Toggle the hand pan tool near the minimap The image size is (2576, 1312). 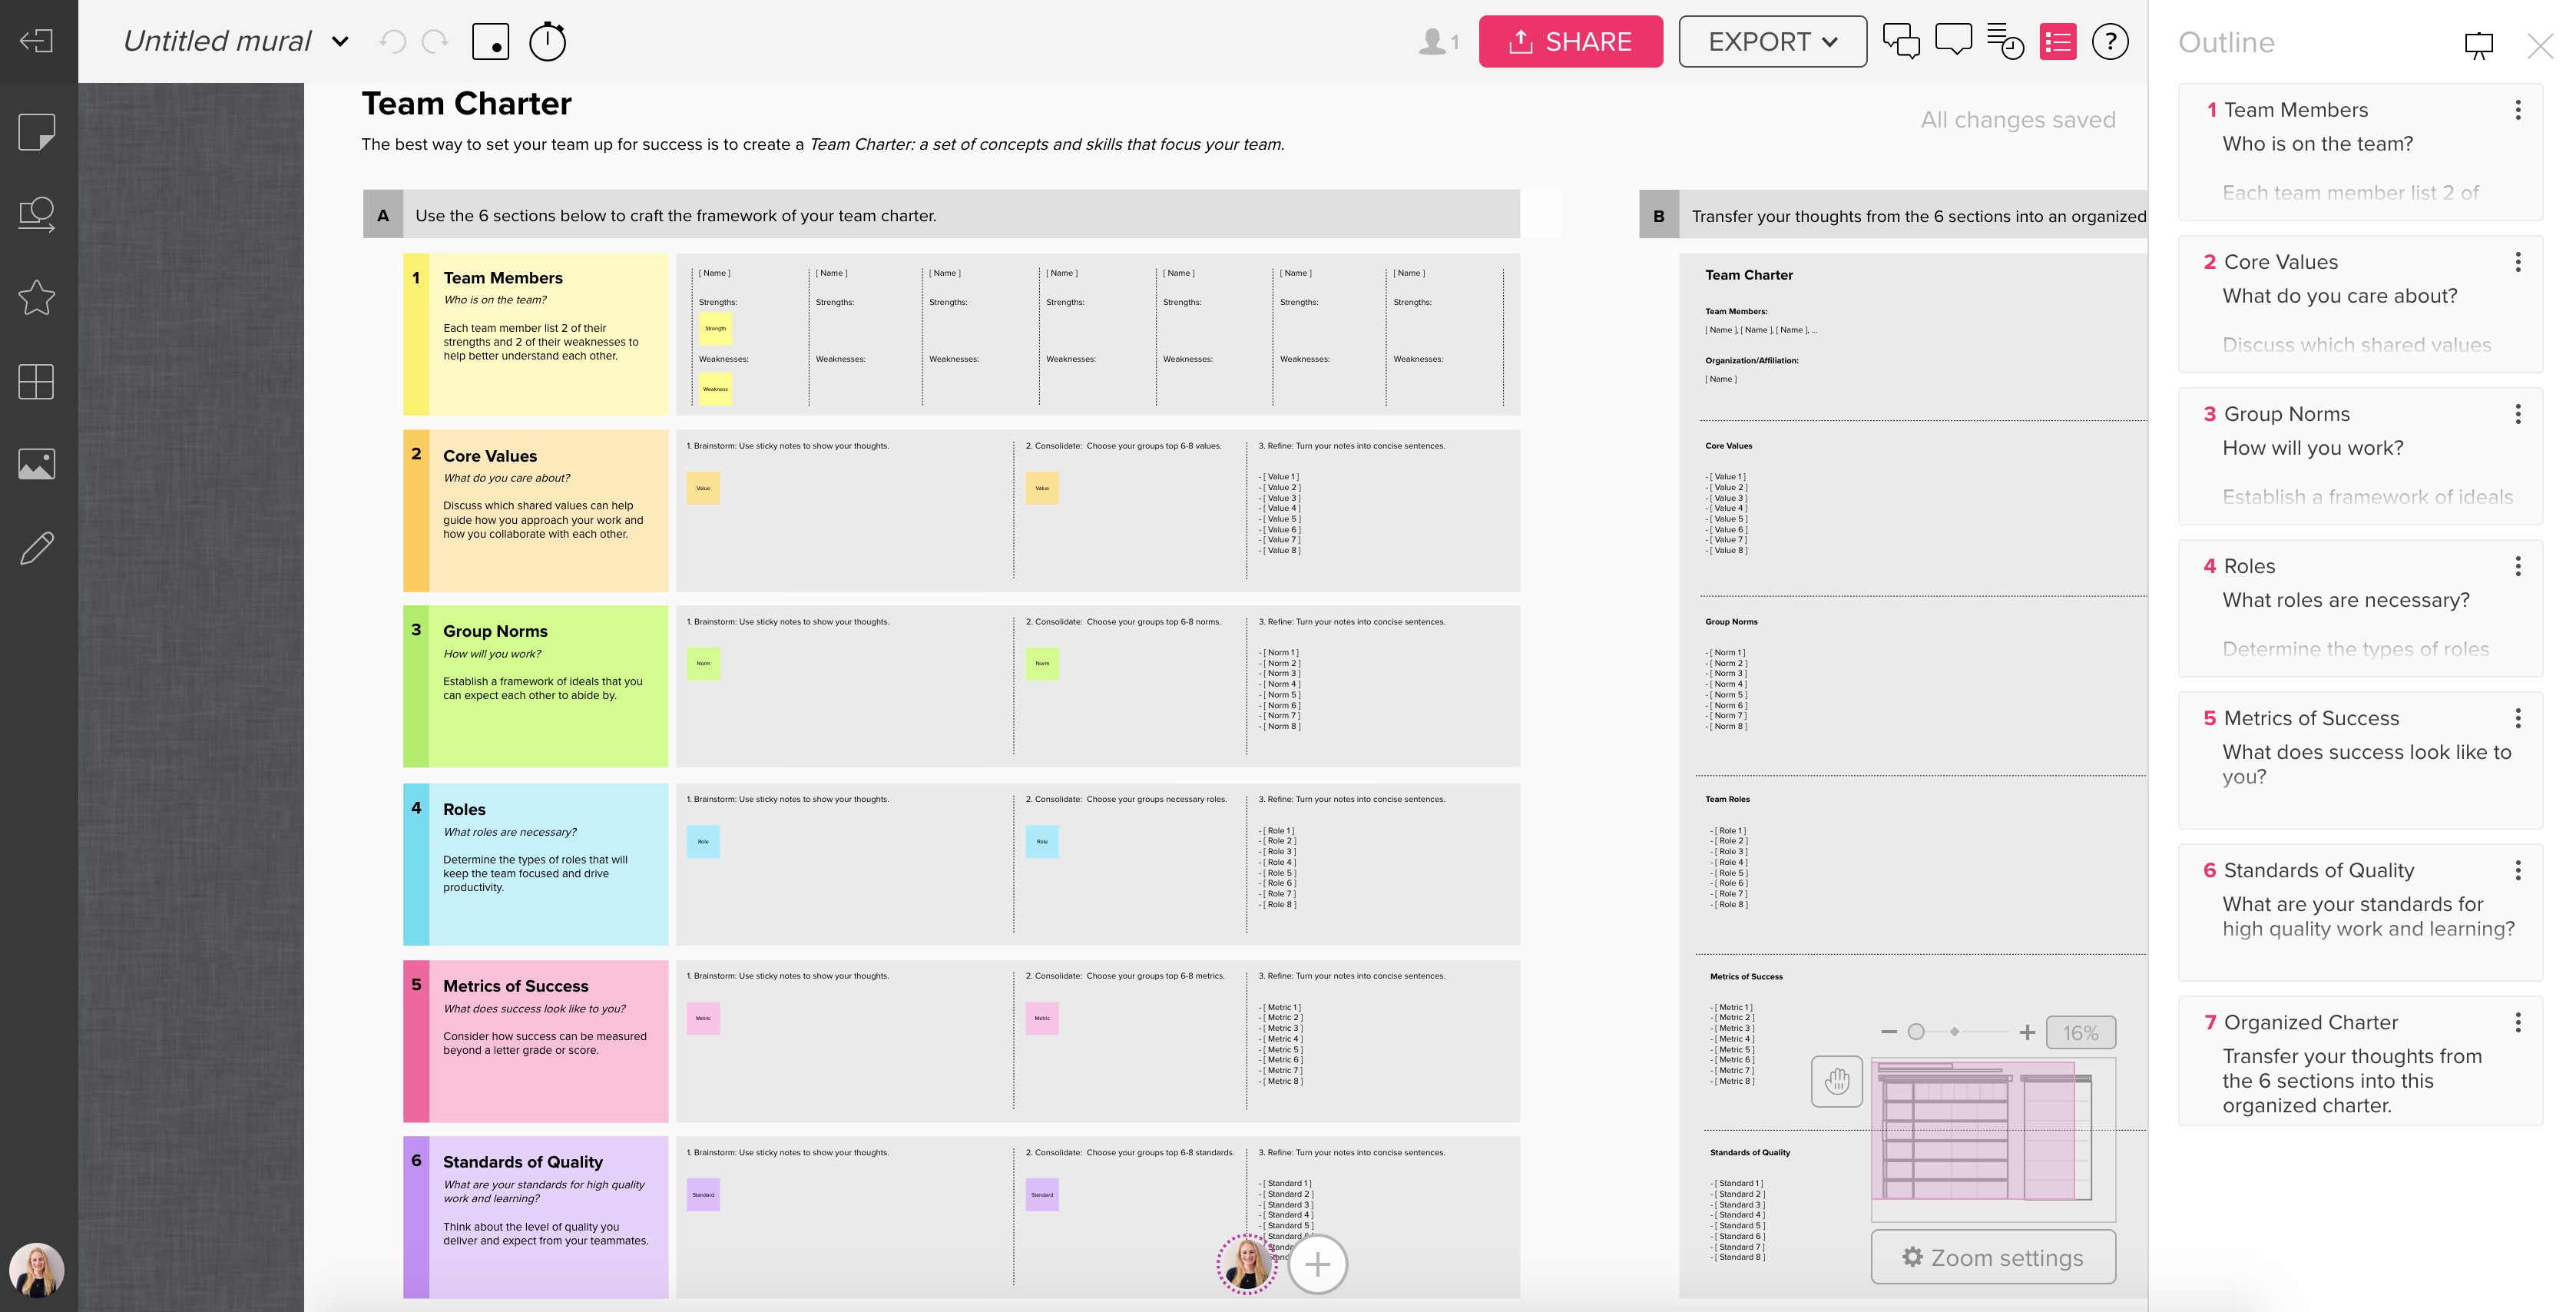coord(1838,1081)
